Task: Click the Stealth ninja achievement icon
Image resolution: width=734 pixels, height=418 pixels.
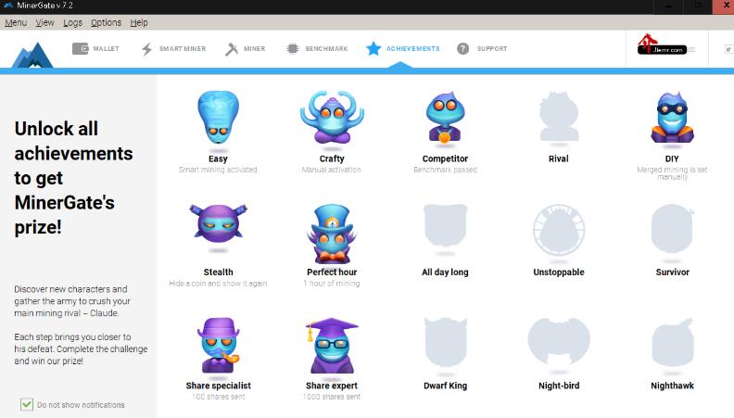Action: click(218, 223)
